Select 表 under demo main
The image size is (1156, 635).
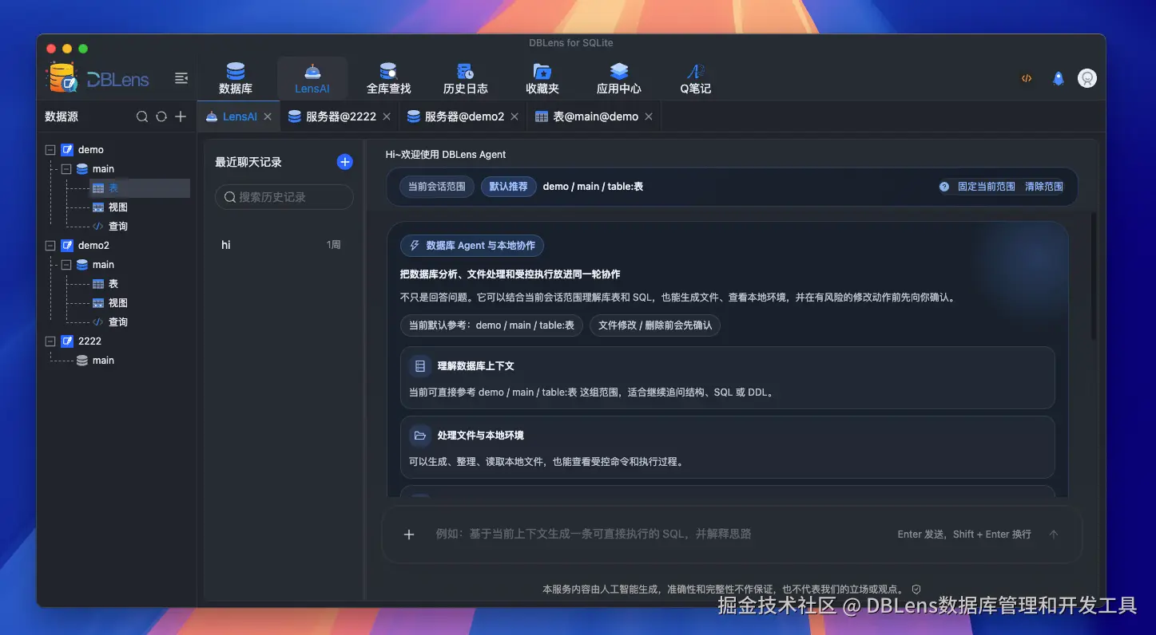point(113,188)
